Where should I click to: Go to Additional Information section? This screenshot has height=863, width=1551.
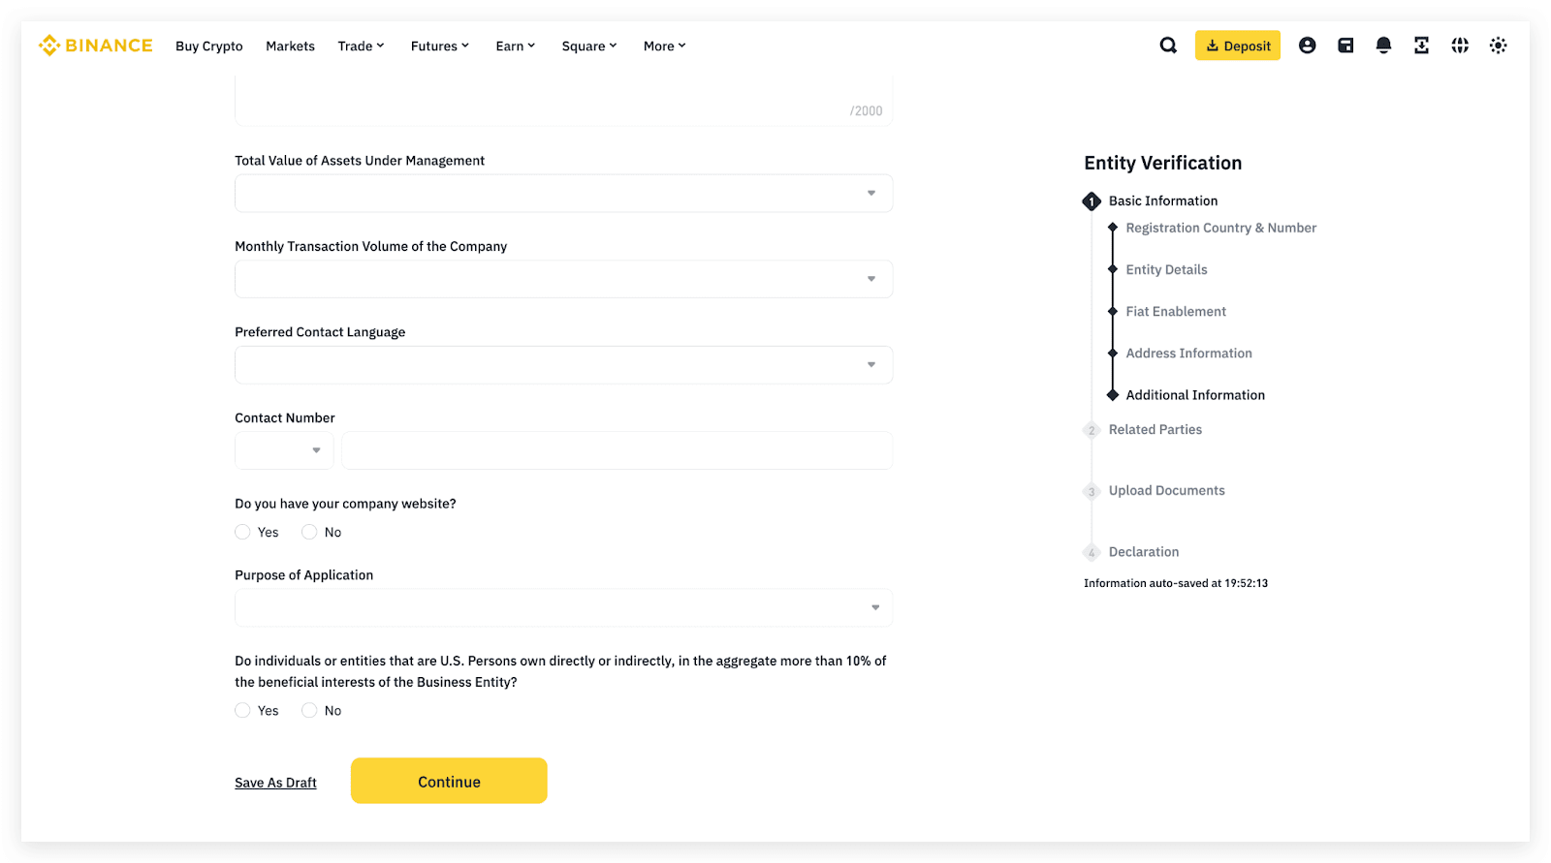(x=1195, y=394)
